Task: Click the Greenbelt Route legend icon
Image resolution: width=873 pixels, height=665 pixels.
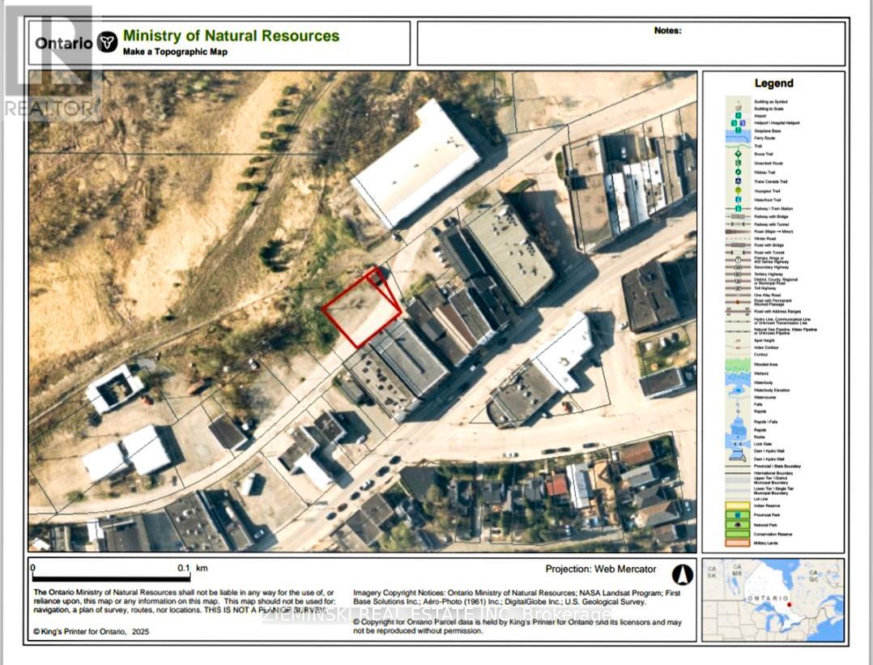Action: click(x=738, y=162)
